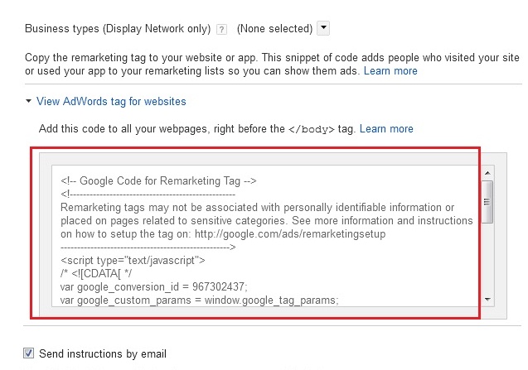Click the '(None selected)' business type value
This screenshot has width=528, height=370.
click(x=275, y=29)
